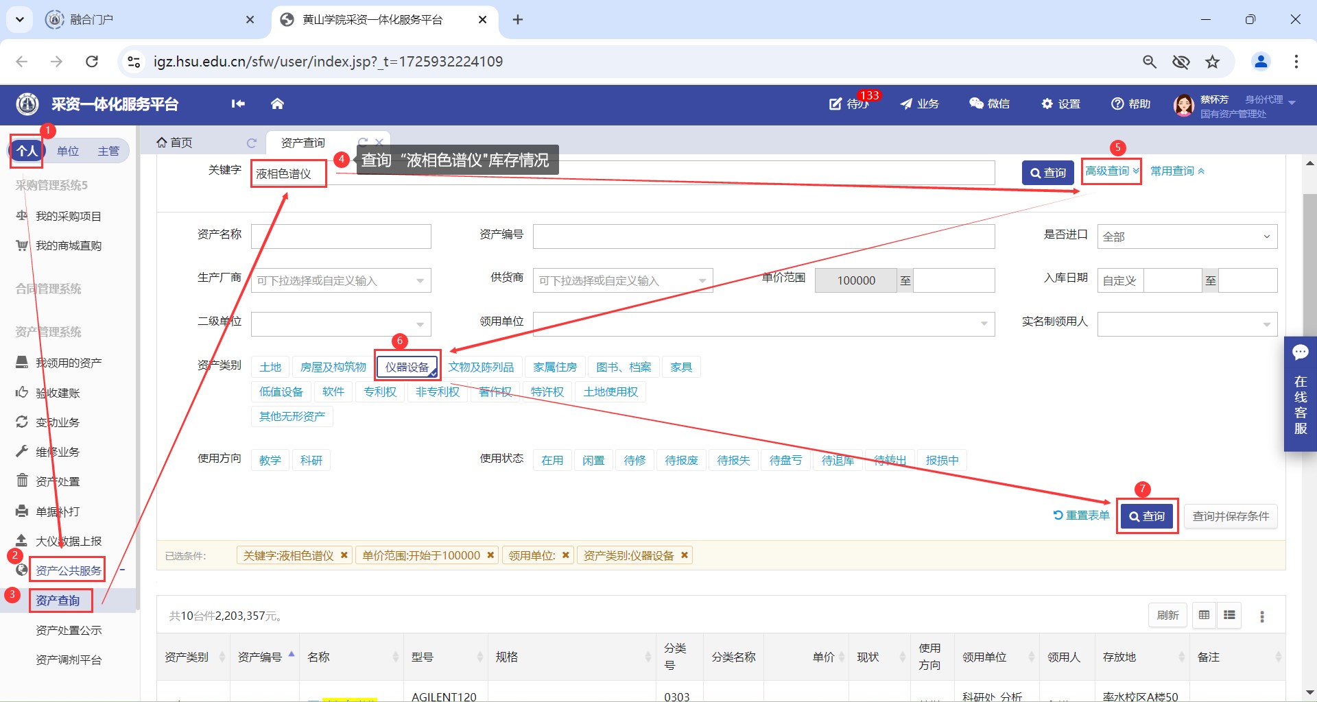Click the 重置表单 reset form link
This screenshot has width=1317, height=702.
[1081, 516]
